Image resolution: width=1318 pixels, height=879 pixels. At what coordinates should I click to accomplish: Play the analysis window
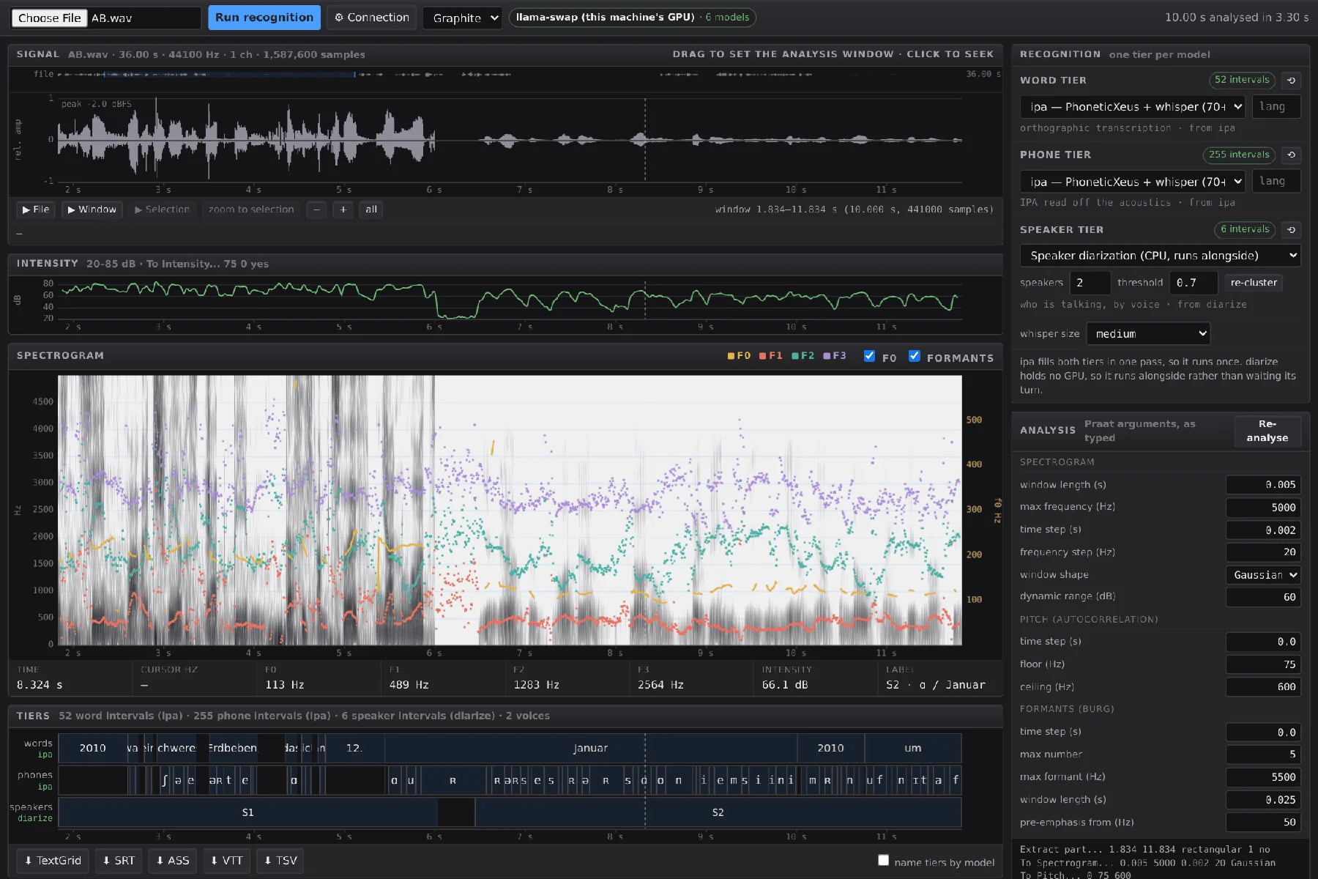tap(92, 209)
